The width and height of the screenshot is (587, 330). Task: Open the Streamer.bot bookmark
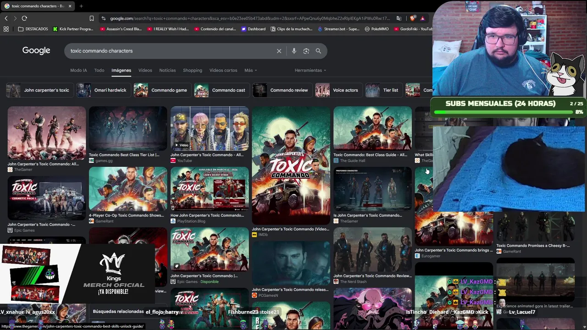pyautogui.click(x=339, y=29)
